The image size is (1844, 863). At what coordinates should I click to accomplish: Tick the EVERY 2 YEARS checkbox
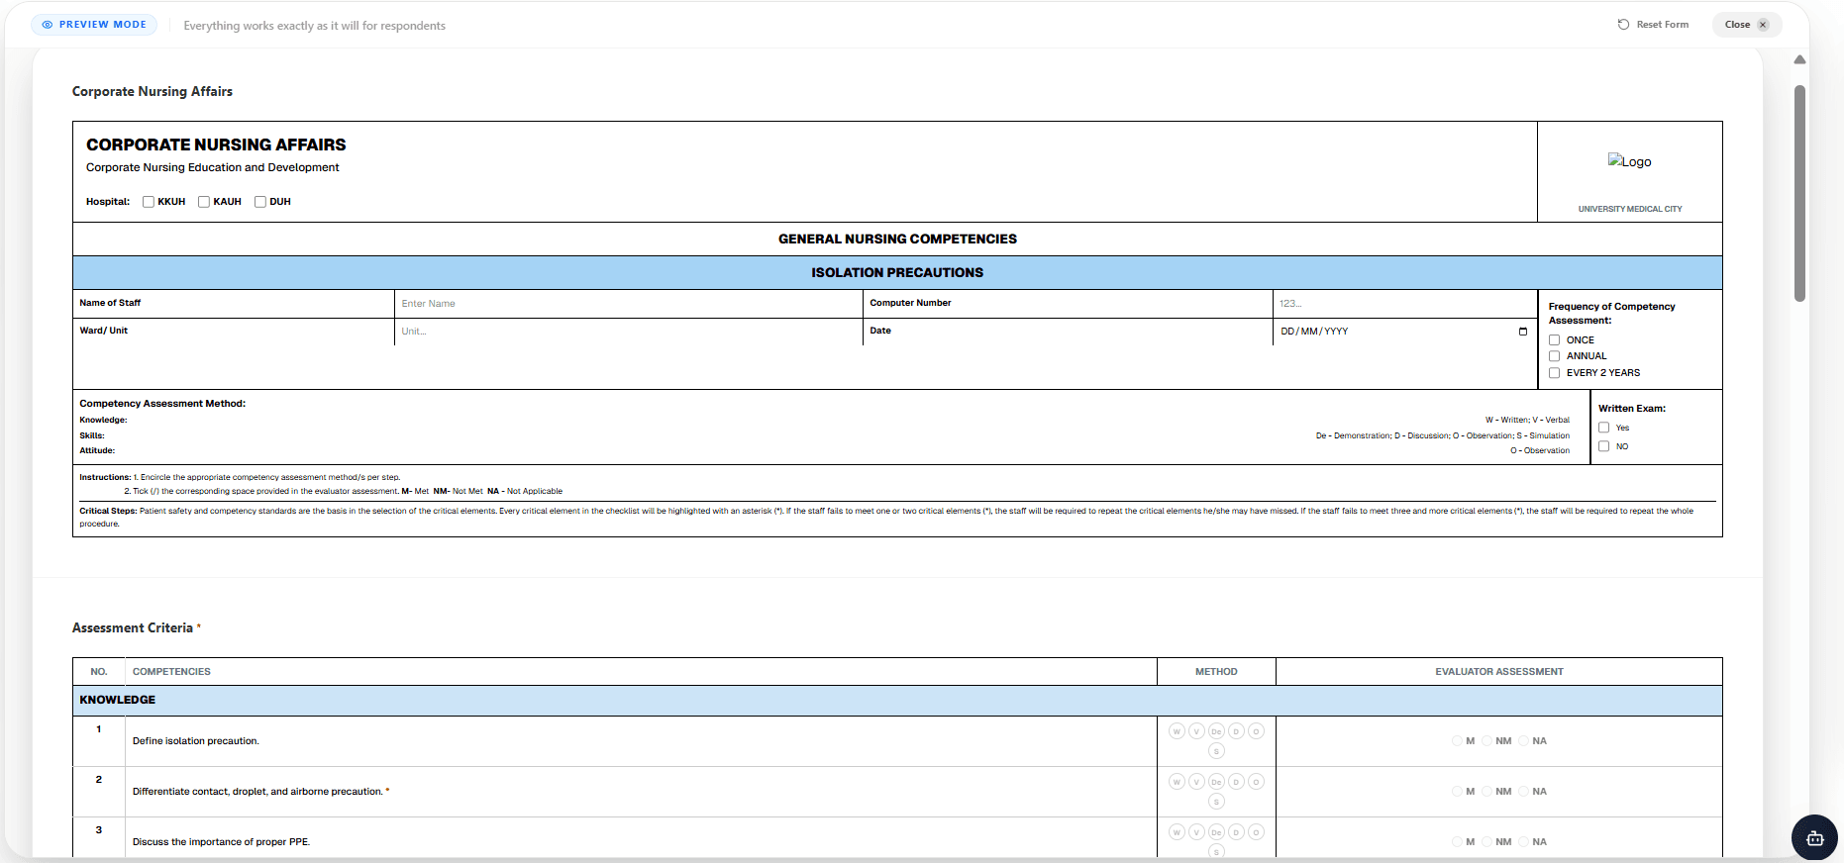pos(1555,373)
